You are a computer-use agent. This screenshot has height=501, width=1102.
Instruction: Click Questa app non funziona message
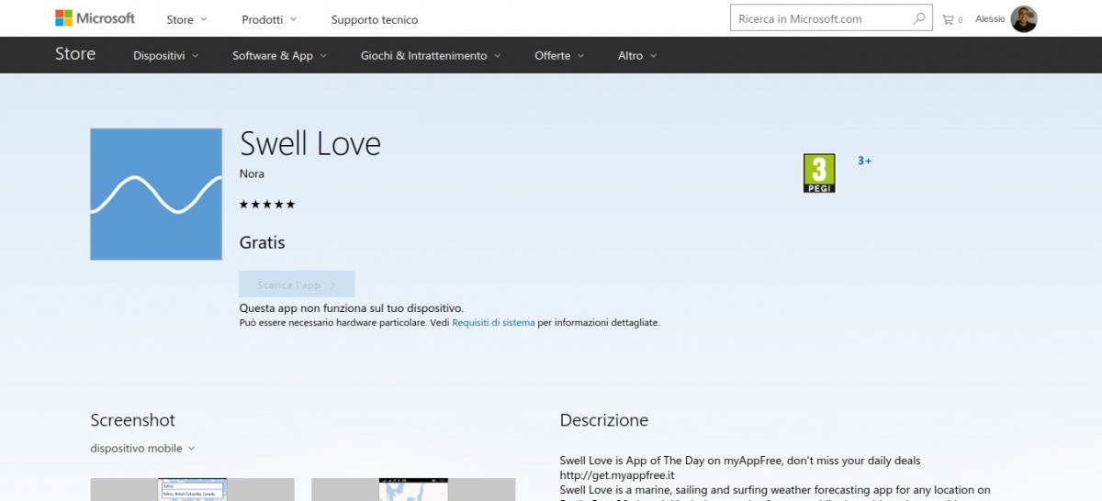click(352, 308)
